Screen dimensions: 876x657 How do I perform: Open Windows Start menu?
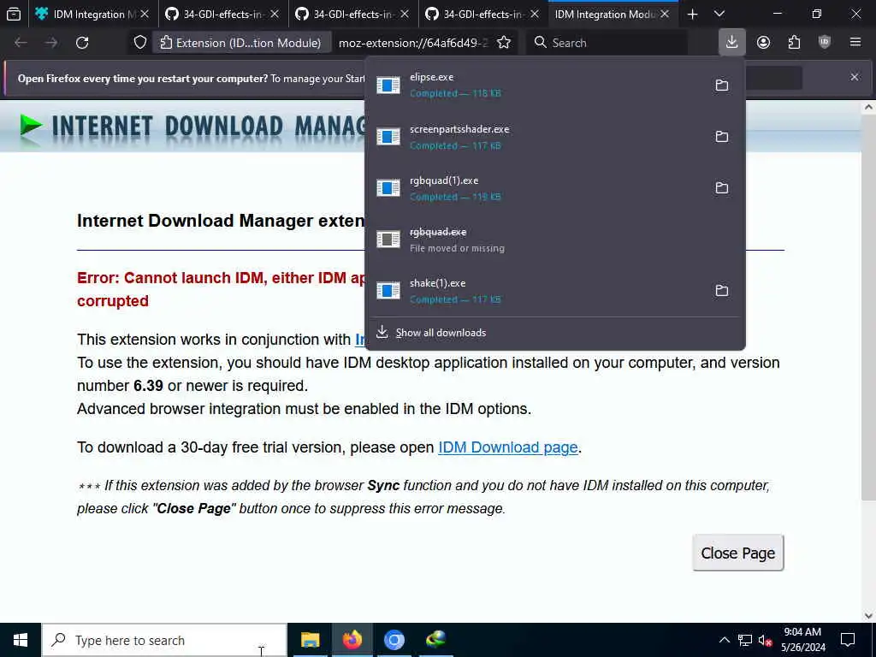(21, 640)
